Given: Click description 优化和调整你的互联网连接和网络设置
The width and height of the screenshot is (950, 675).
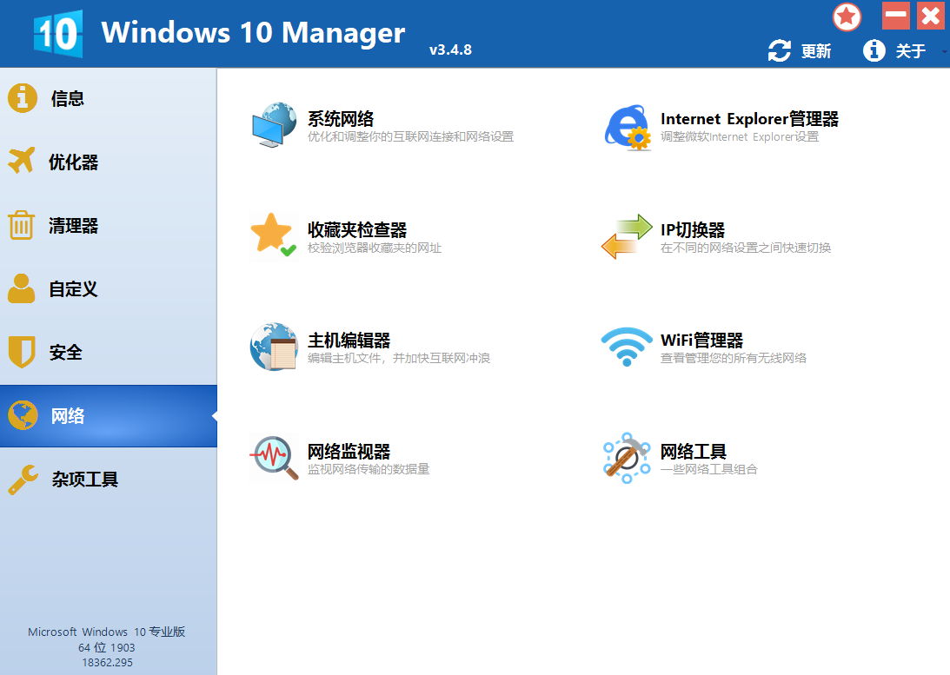Looking at the screenshot, I should coord(410,136).
